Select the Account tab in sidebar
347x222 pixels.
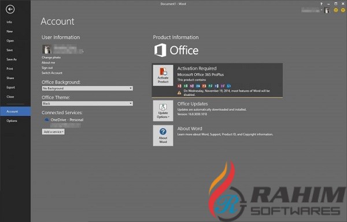coord(16,111)
